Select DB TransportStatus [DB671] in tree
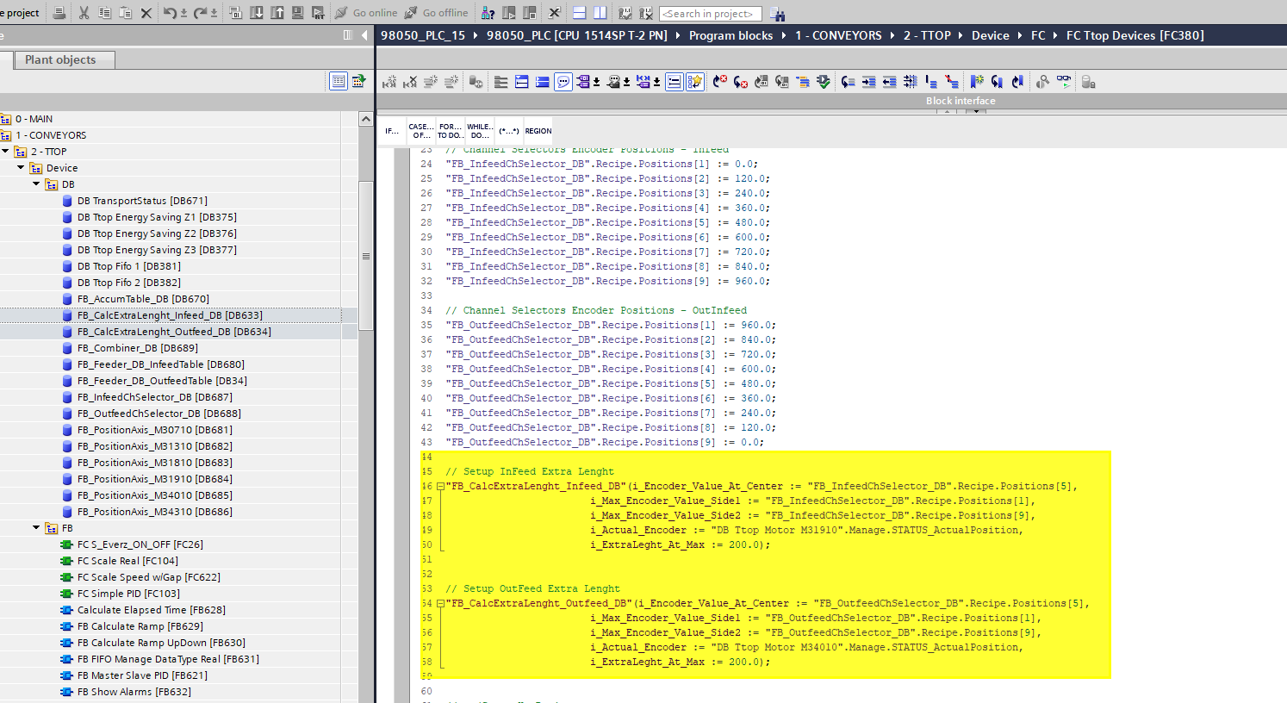Image resolution: width=1287 pixels, height=703 pixels. (x=142, y=201)
